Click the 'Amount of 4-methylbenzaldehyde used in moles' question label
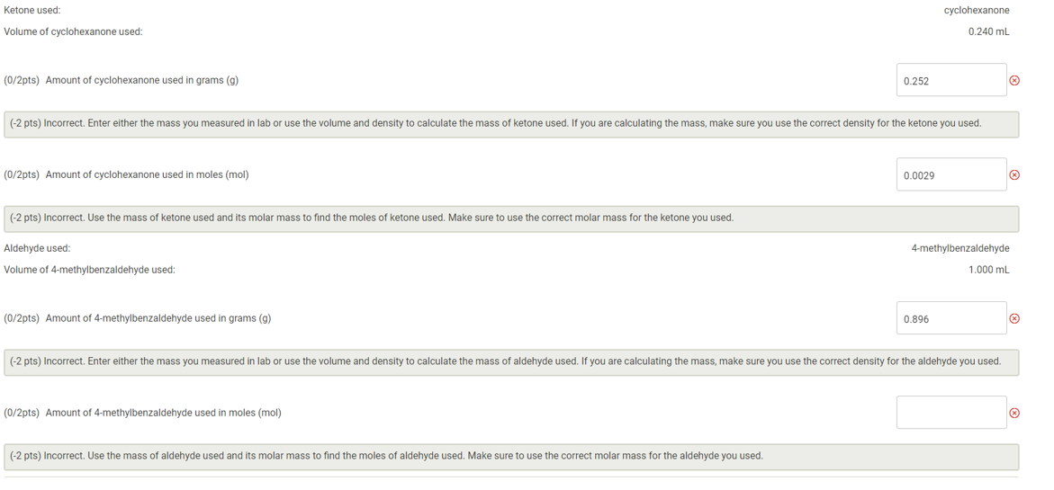The image size is (1054, 490). [x=163, y=413]
